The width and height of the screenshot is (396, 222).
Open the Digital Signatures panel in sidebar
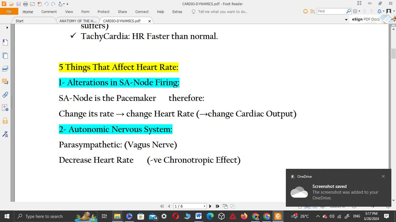(x=5, y=134)
